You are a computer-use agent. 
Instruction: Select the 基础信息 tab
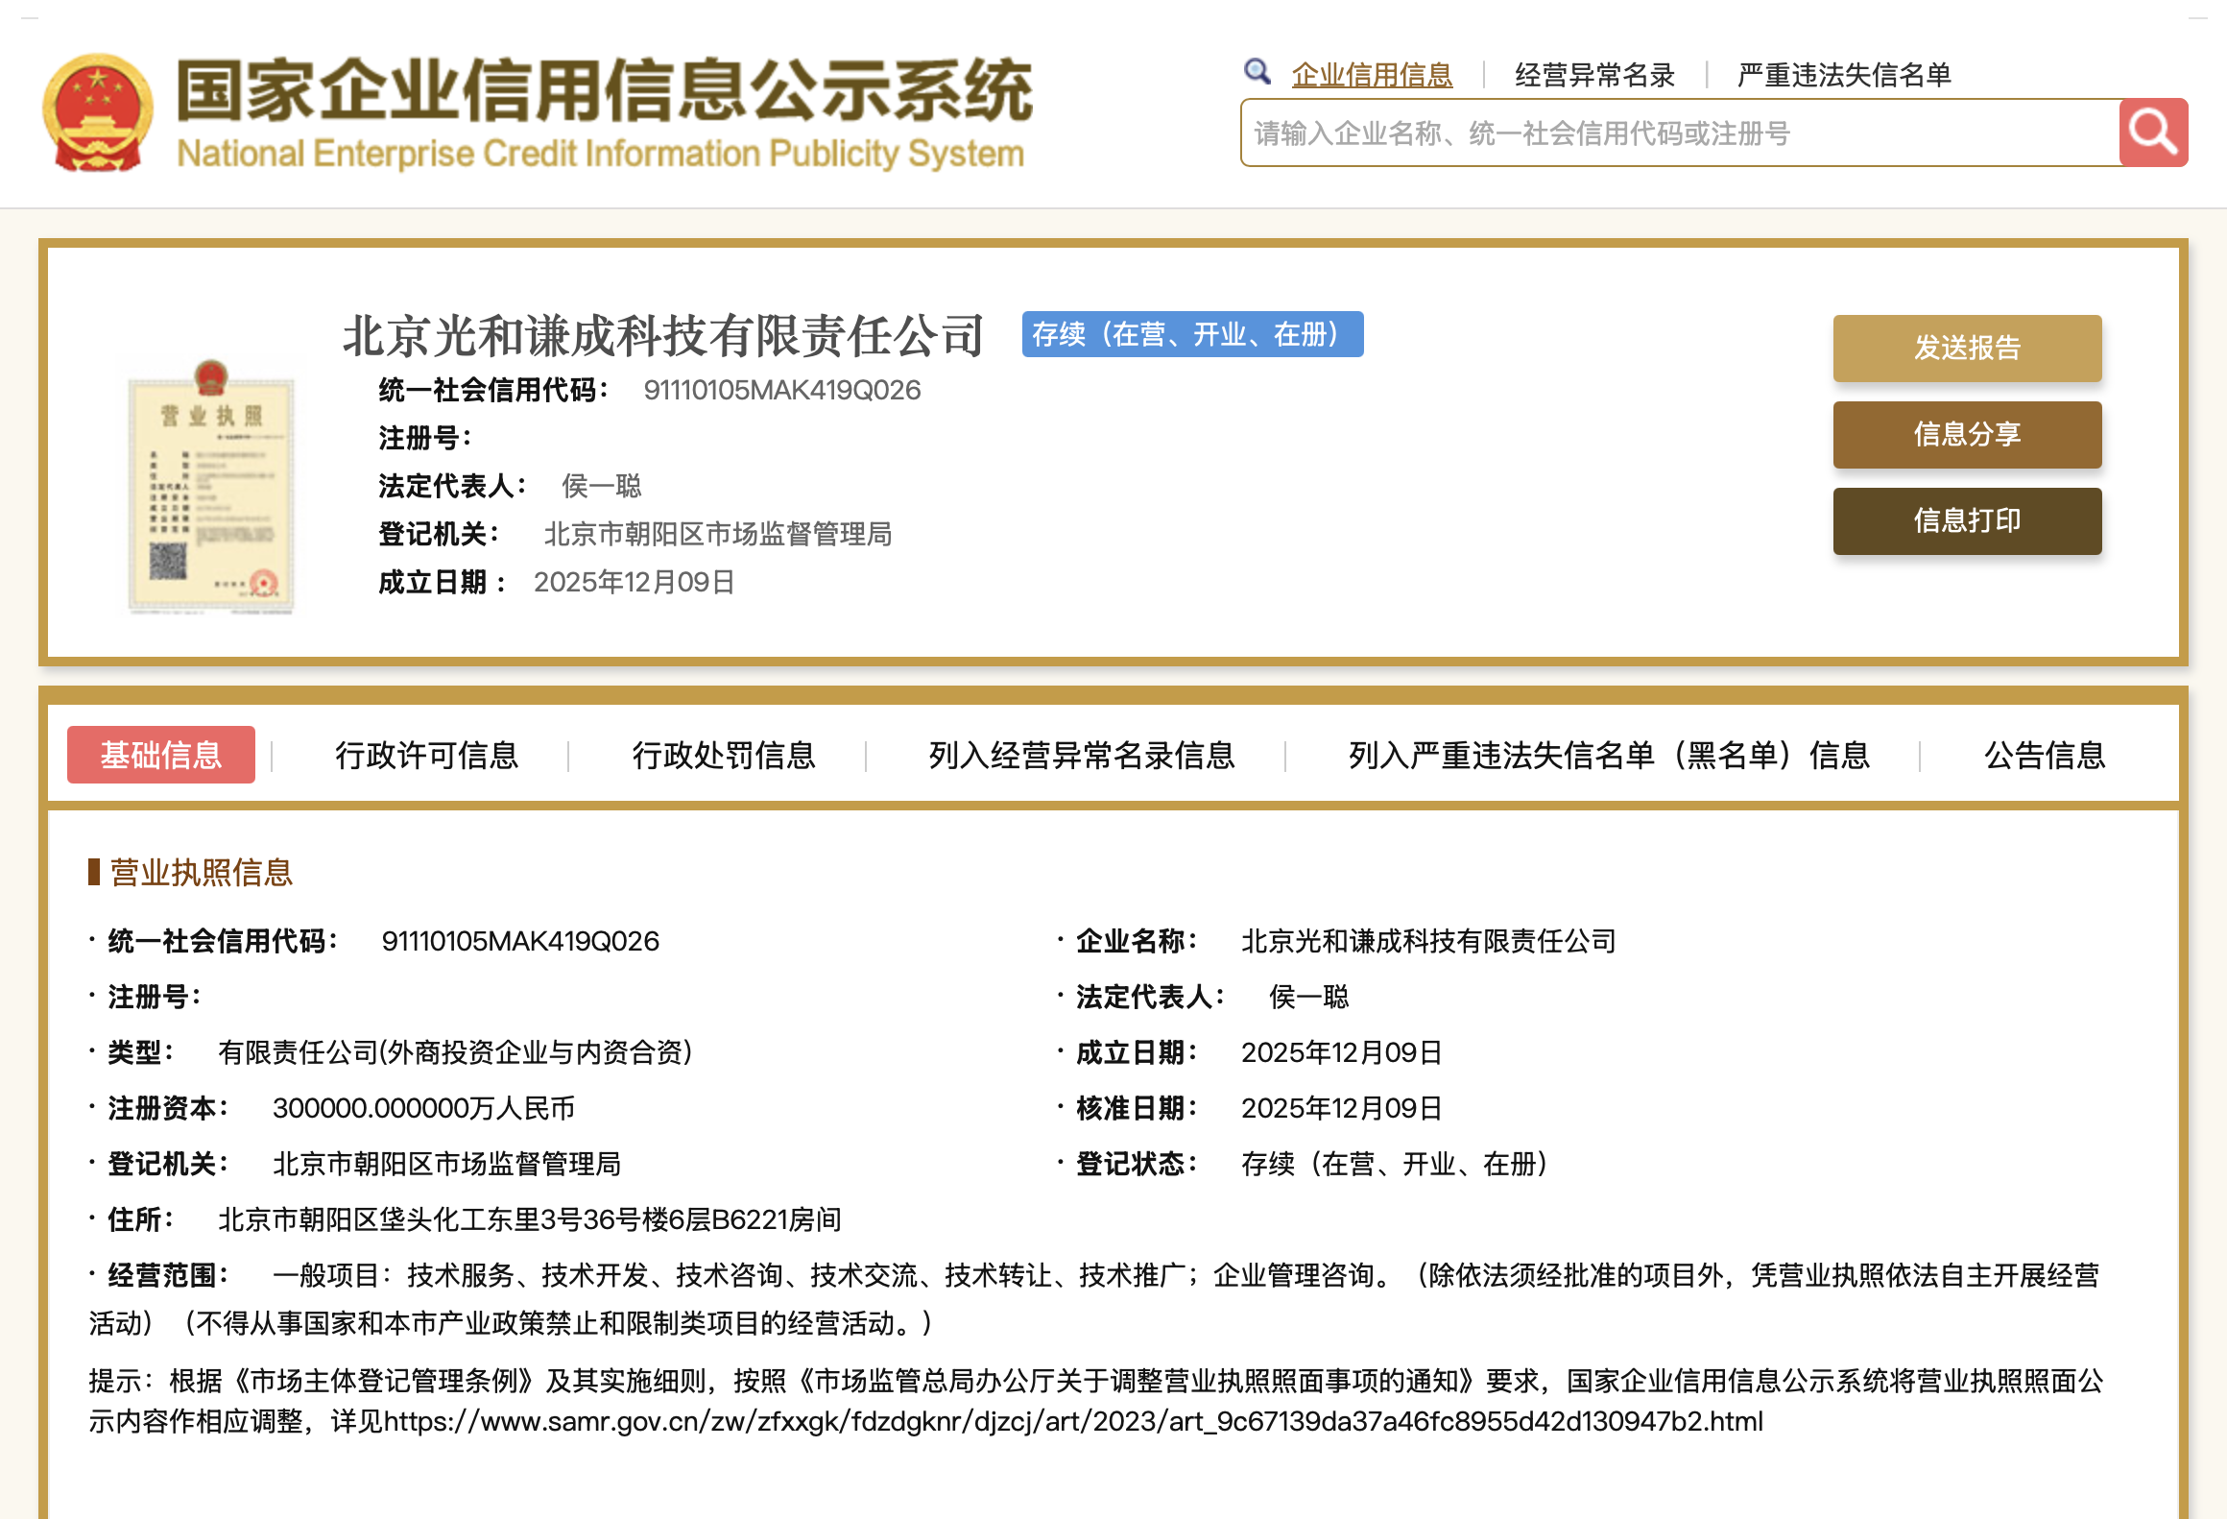[160, 756]
